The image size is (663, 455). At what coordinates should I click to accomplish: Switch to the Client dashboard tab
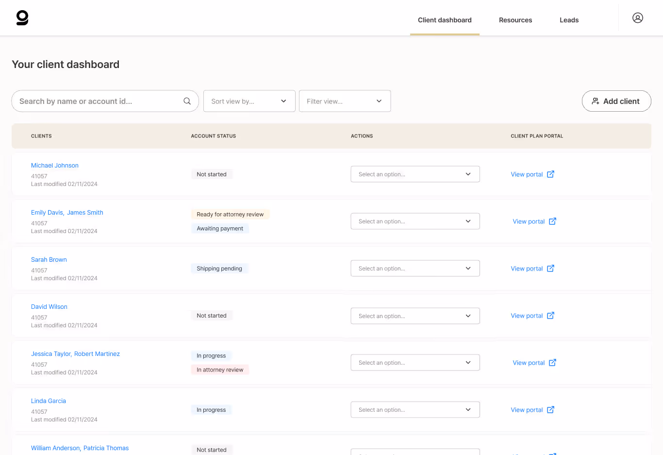(445, 20)
